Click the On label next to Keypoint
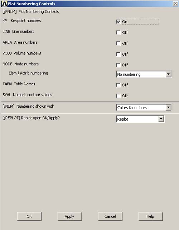Screen dimensions: 179x230 pyautogui.click(x=125, y=22)
